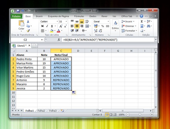Screen dimensions: 170x129
Task: Click the accounting number format icon
Action: 96,26
